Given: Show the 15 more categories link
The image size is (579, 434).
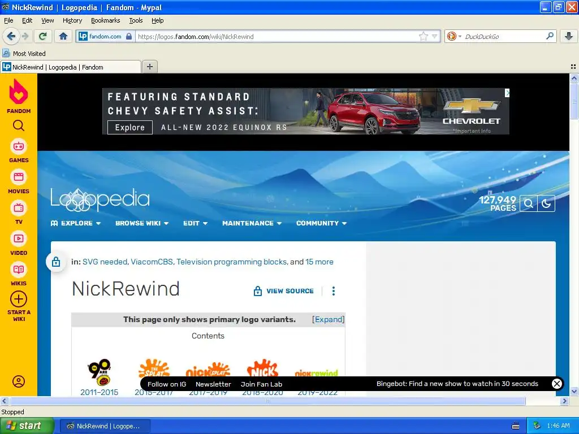Looking at the screenshot, I should point(319,262).
